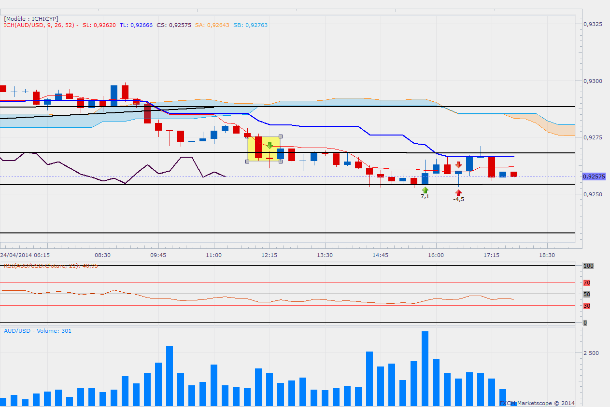
Task: Click the red up arrow above -4,5
Action: click(x=458, y=192)
